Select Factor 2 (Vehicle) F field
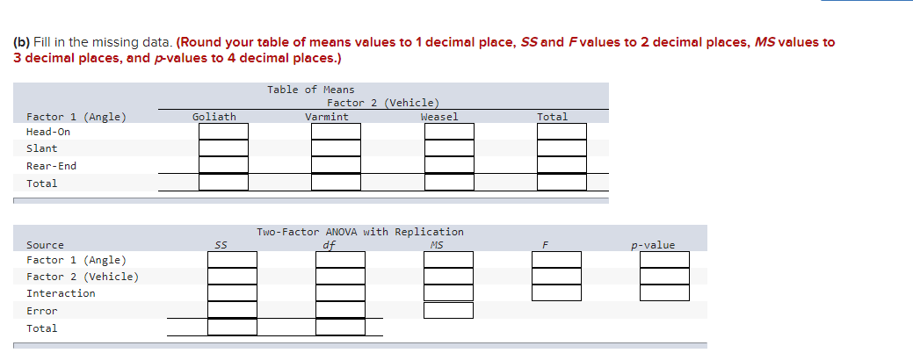 point(556,277)
